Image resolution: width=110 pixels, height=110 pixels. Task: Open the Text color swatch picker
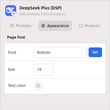[x=38, y=86]
